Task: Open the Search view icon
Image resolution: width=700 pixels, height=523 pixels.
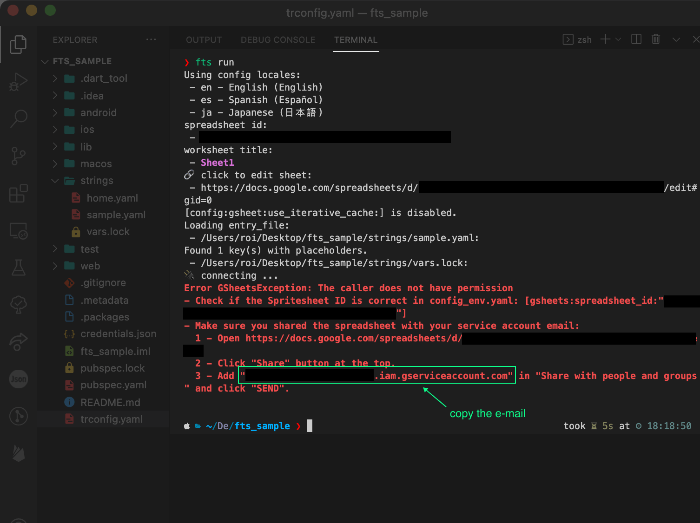Action: pos(18,118)
